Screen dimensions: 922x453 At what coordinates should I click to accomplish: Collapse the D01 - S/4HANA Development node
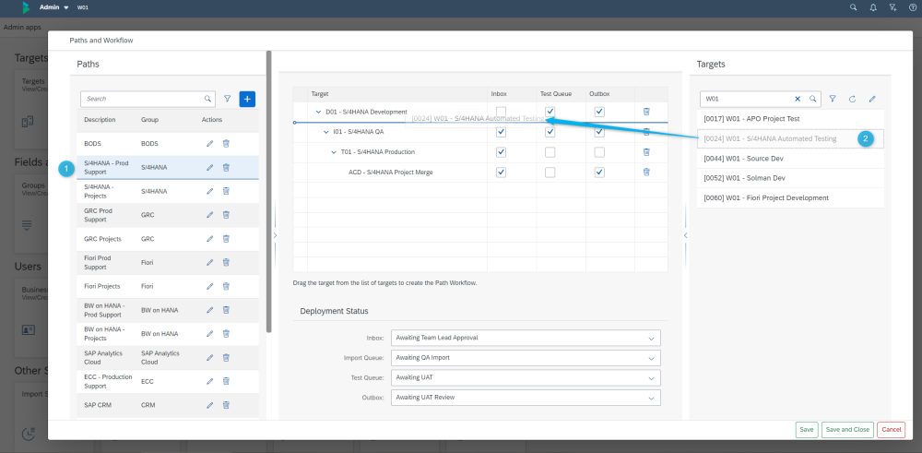(x=319, y=112)
